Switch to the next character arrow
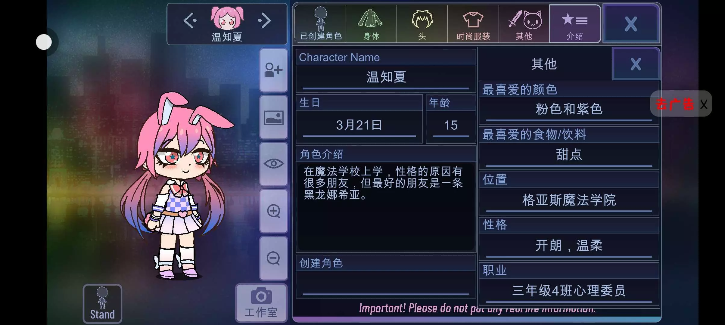This screenshot has width=725, height=325. click(x=264, y=20)
